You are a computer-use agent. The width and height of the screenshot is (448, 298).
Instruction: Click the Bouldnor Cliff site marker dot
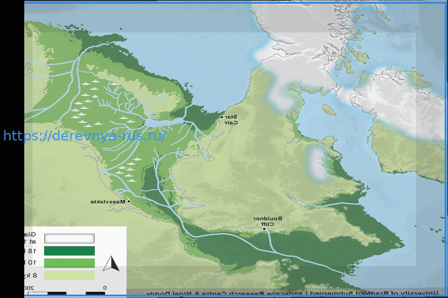point(264,229)
